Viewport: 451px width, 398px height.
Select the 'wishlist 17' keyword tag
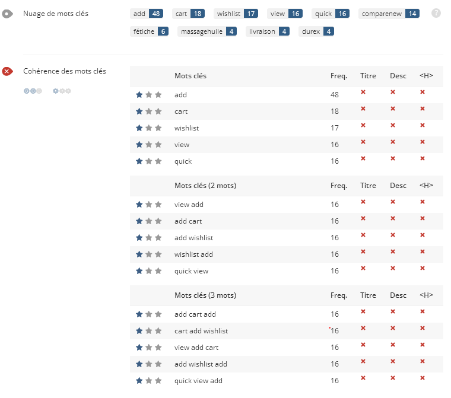(236, 14)
